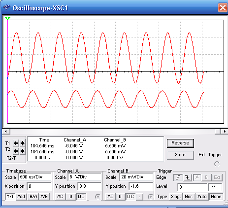Select B/A display mode
Image resolution: width=228 pixels, height=208 pixels.
point(33,197)
